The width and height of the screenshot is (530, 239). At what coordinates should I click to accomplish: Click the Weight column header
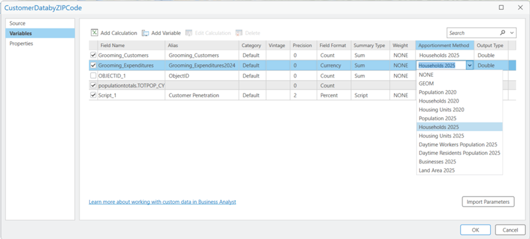click(x=402, y=45)
